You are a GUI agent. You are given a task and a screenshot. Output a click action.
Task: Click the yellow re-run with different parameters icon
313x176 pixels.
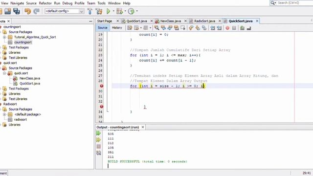(x=98, y=140)
